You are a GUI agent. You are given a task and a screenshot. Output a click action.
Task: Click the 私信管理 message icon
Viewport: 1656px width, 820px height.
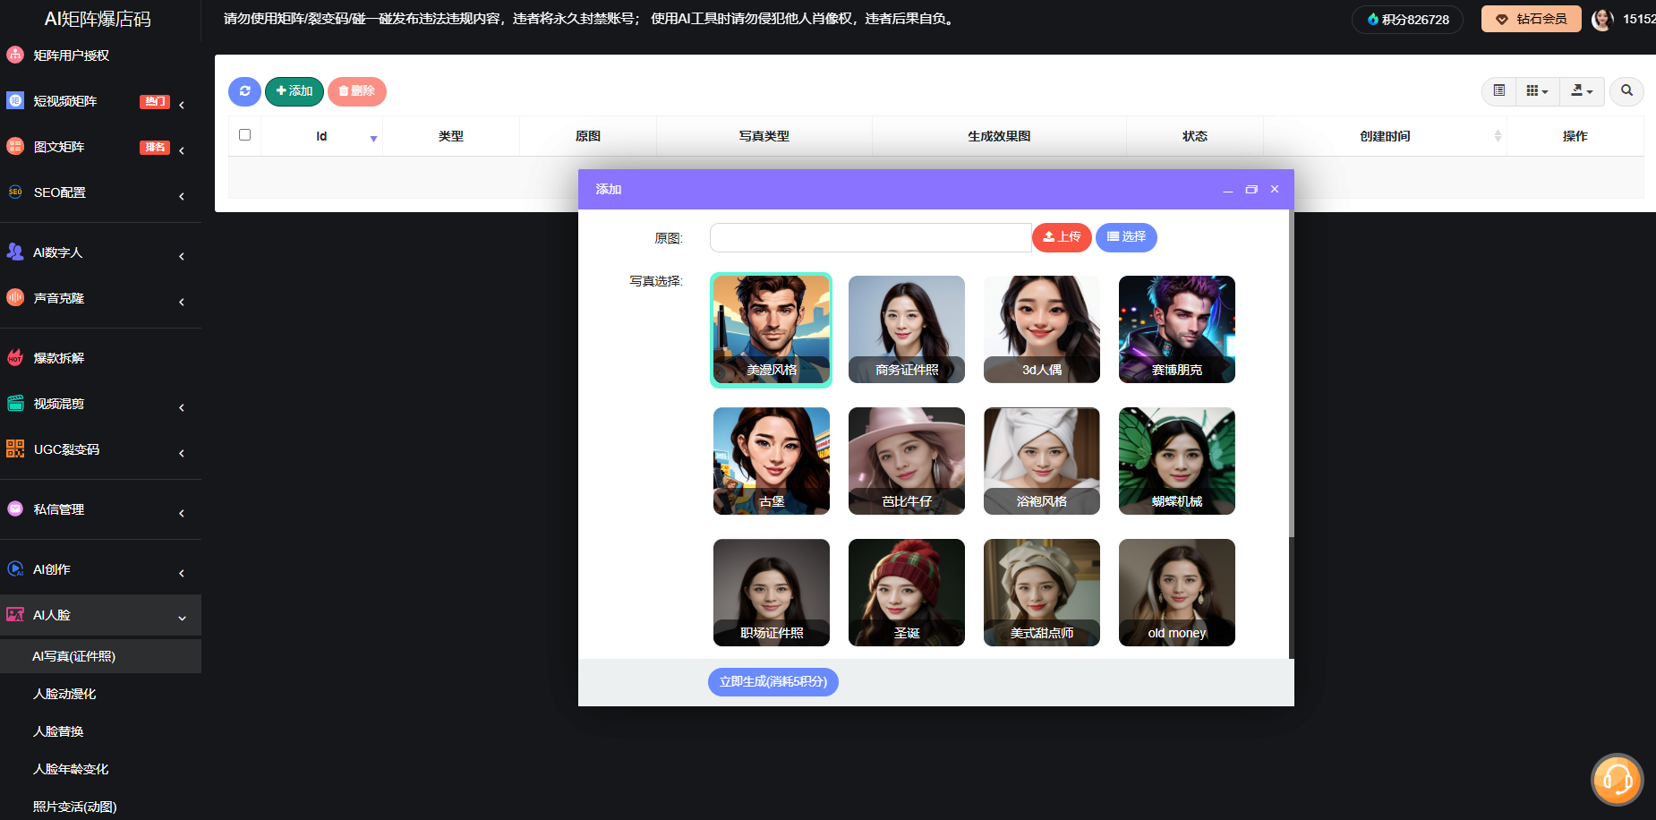tap(15, 508)
